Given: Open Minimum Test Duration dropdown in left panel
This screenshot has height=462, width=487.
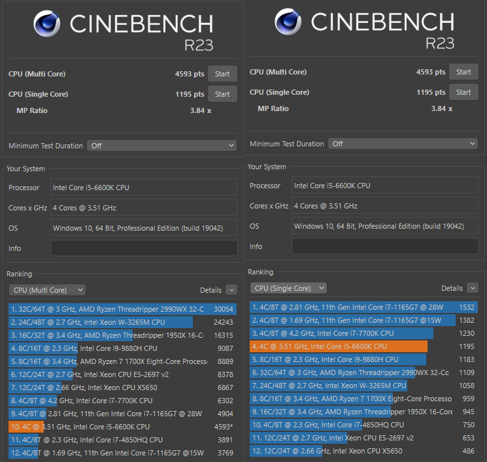Looking at the screenshot, I should point(162,146).
